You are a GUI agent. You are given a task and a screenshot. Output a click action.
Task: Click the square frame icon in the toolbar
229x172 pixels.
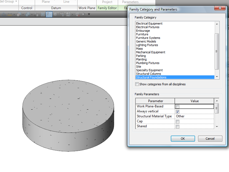coord(43,14)
